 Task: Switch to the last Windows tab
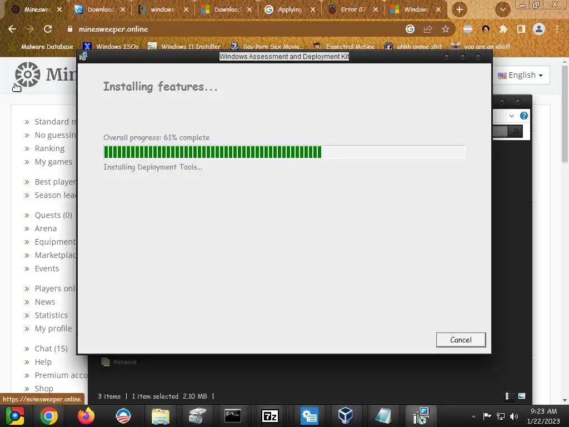(x=416, y=9)
